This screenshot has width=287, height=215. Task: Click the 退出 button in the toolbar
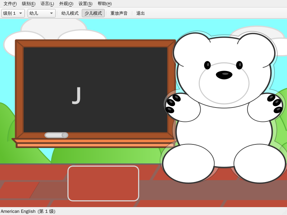141,13
